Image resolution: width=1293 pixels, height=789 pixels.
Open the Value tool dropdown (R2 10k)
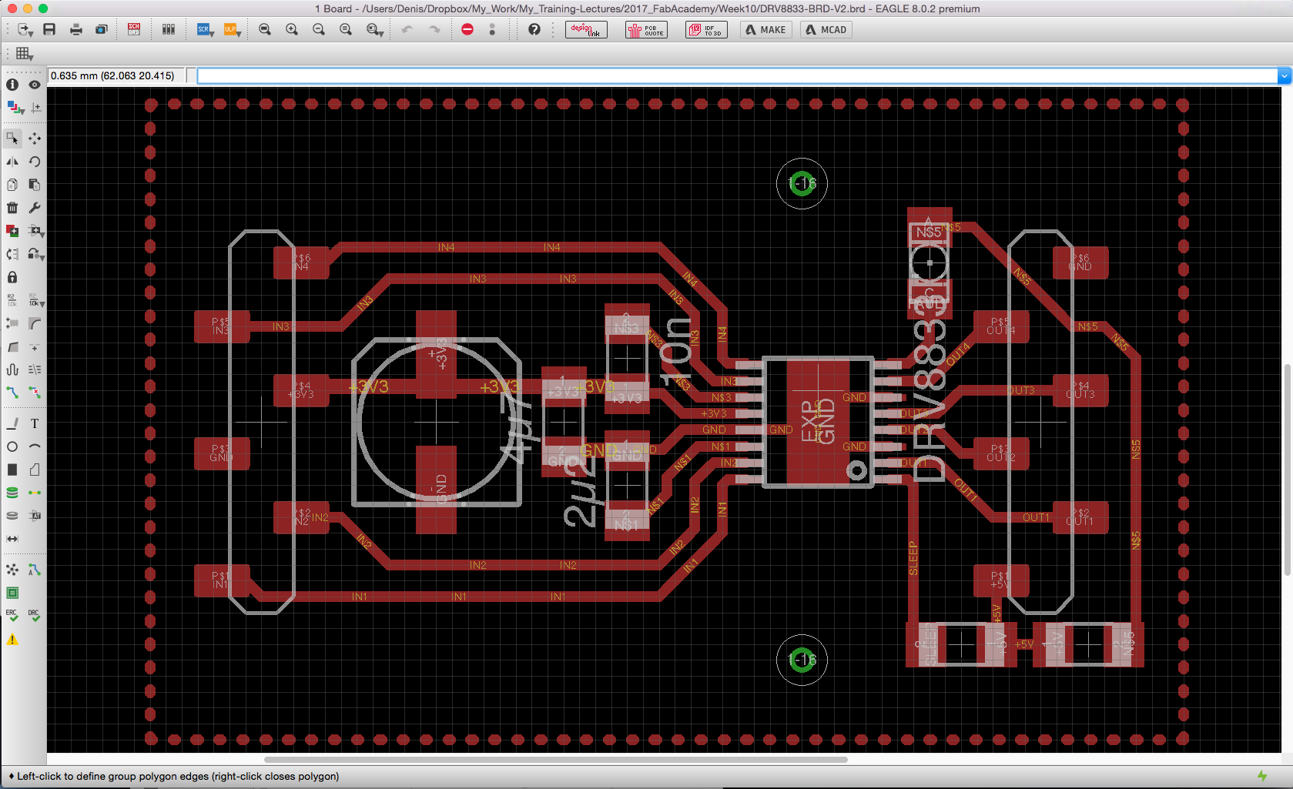point(36,300)
